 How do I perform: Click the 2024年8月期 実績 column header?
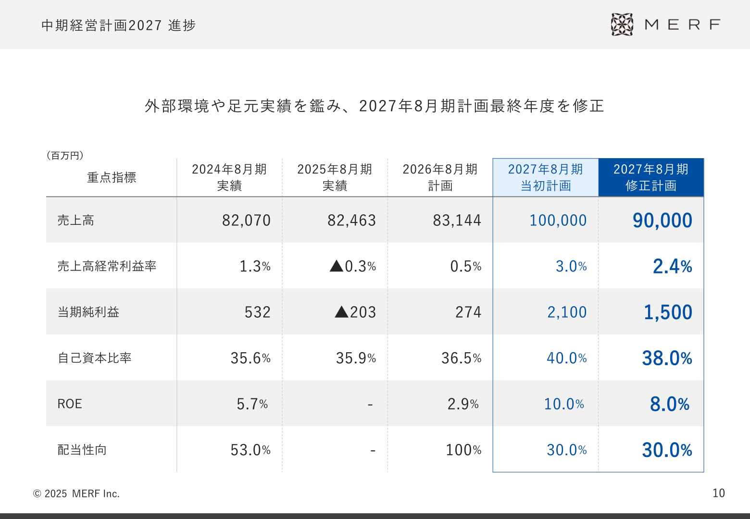tap(229, 177)
